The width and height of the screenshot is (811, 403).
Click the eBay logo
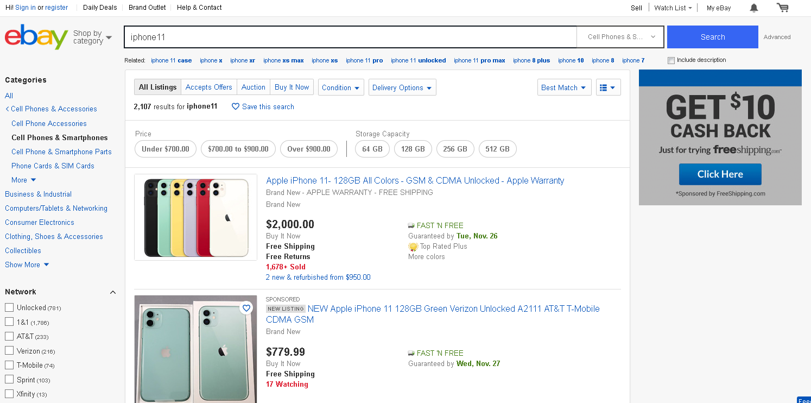coord(36,36)
